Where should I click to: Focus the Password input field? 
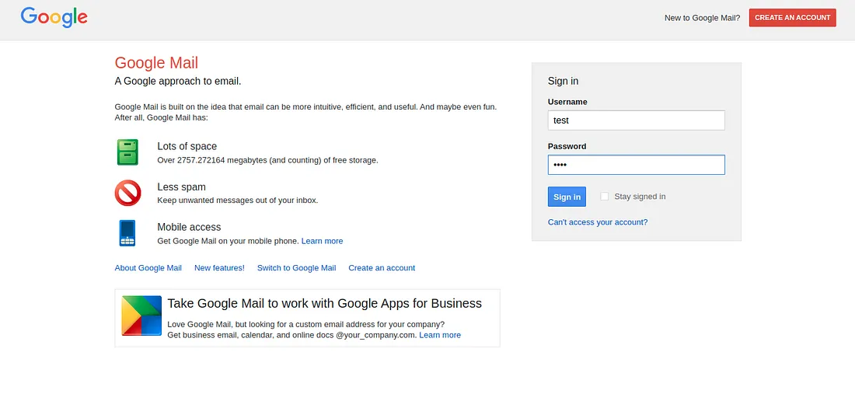pyautogui.click(x=637, y=165)
